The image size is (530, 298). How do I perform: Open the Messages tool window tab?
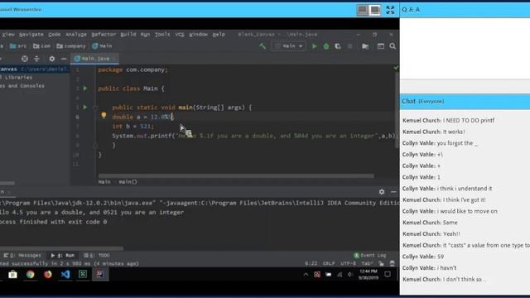tap(22, 256)
